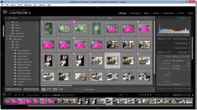The height and width of the screenshot is (110, 197).
Task: Expand the Quick Develop panel
Action: tap(189, 39)
